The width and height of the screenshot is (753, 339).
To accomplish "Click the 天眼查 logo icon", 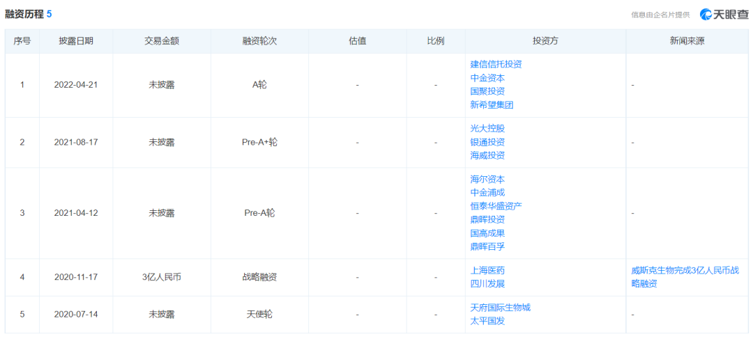I will click(x=706, y=14).
